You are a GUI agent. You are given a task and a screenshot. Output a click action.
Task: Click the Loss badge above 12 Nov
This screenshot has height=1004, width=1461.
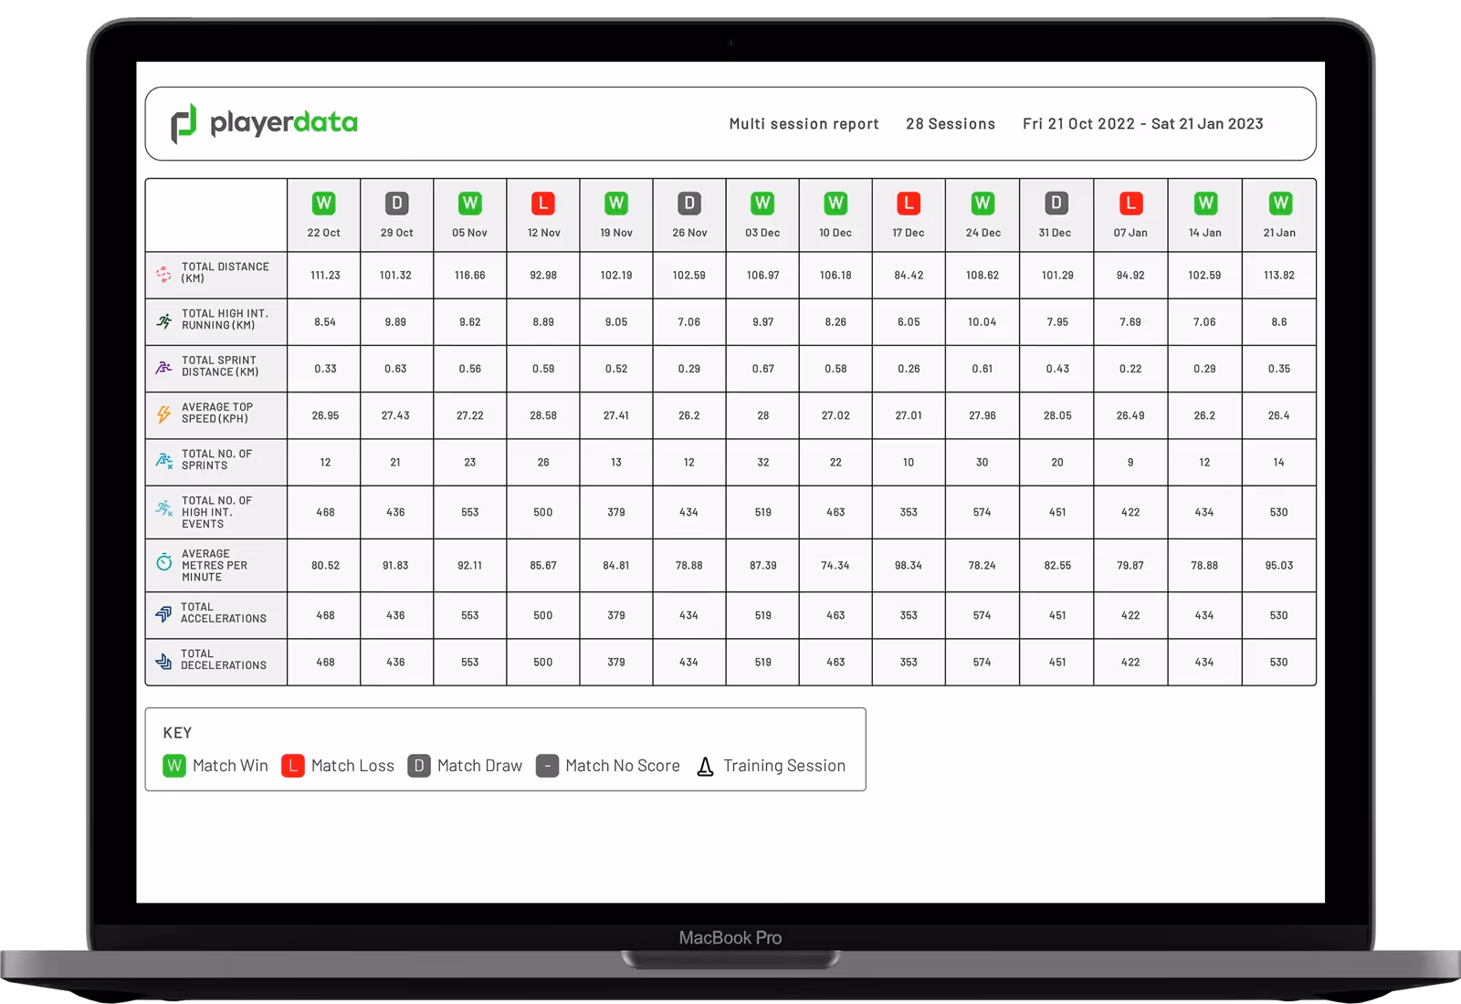[543, 203]
